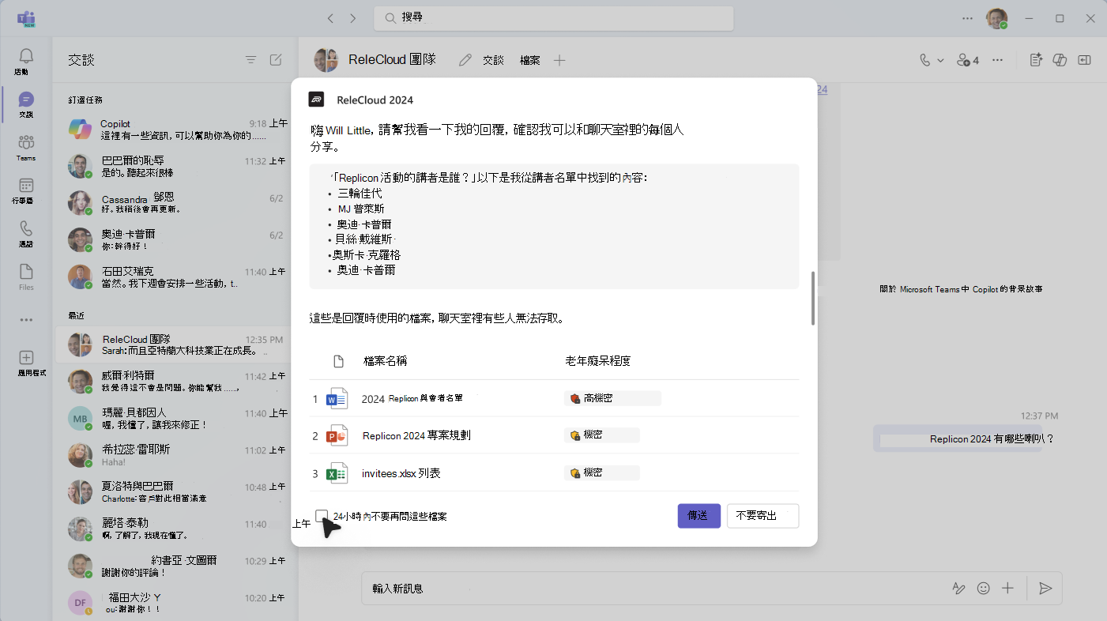Open the emoji picker in compose box

pyautogui.click(x=984, y=589)
